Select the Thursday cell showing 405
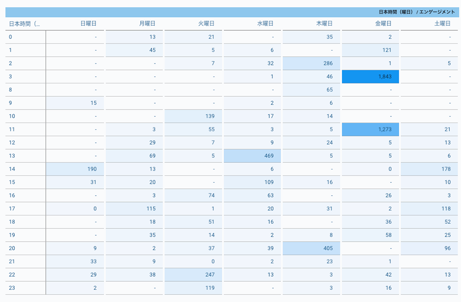461x302 pixels. 311,248
